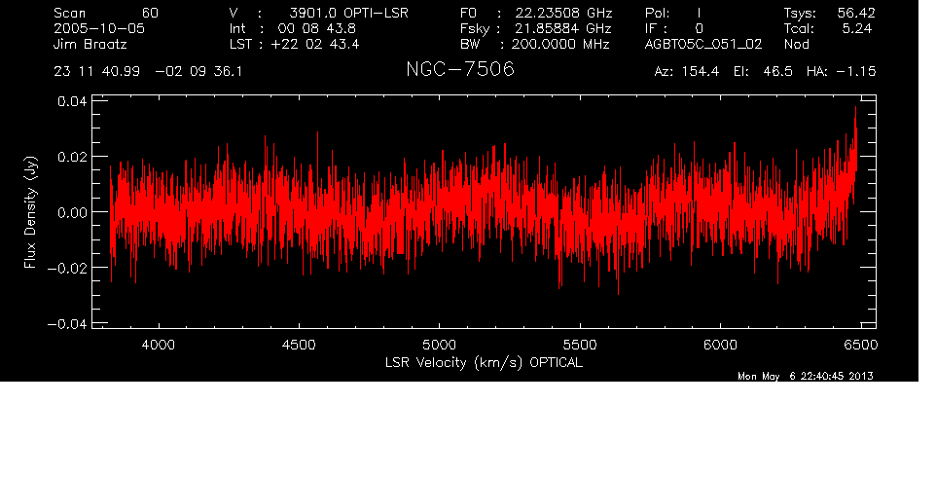This screenshot has height=477, width=936.
Task: Click the 5500 x-axis tick label
Action: 580,345
